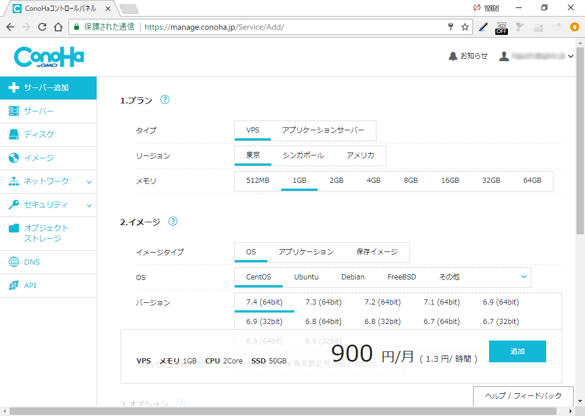Screen dimensions: 585x416
Task: Click the DNS globe icon
Action: pos(14,262)
